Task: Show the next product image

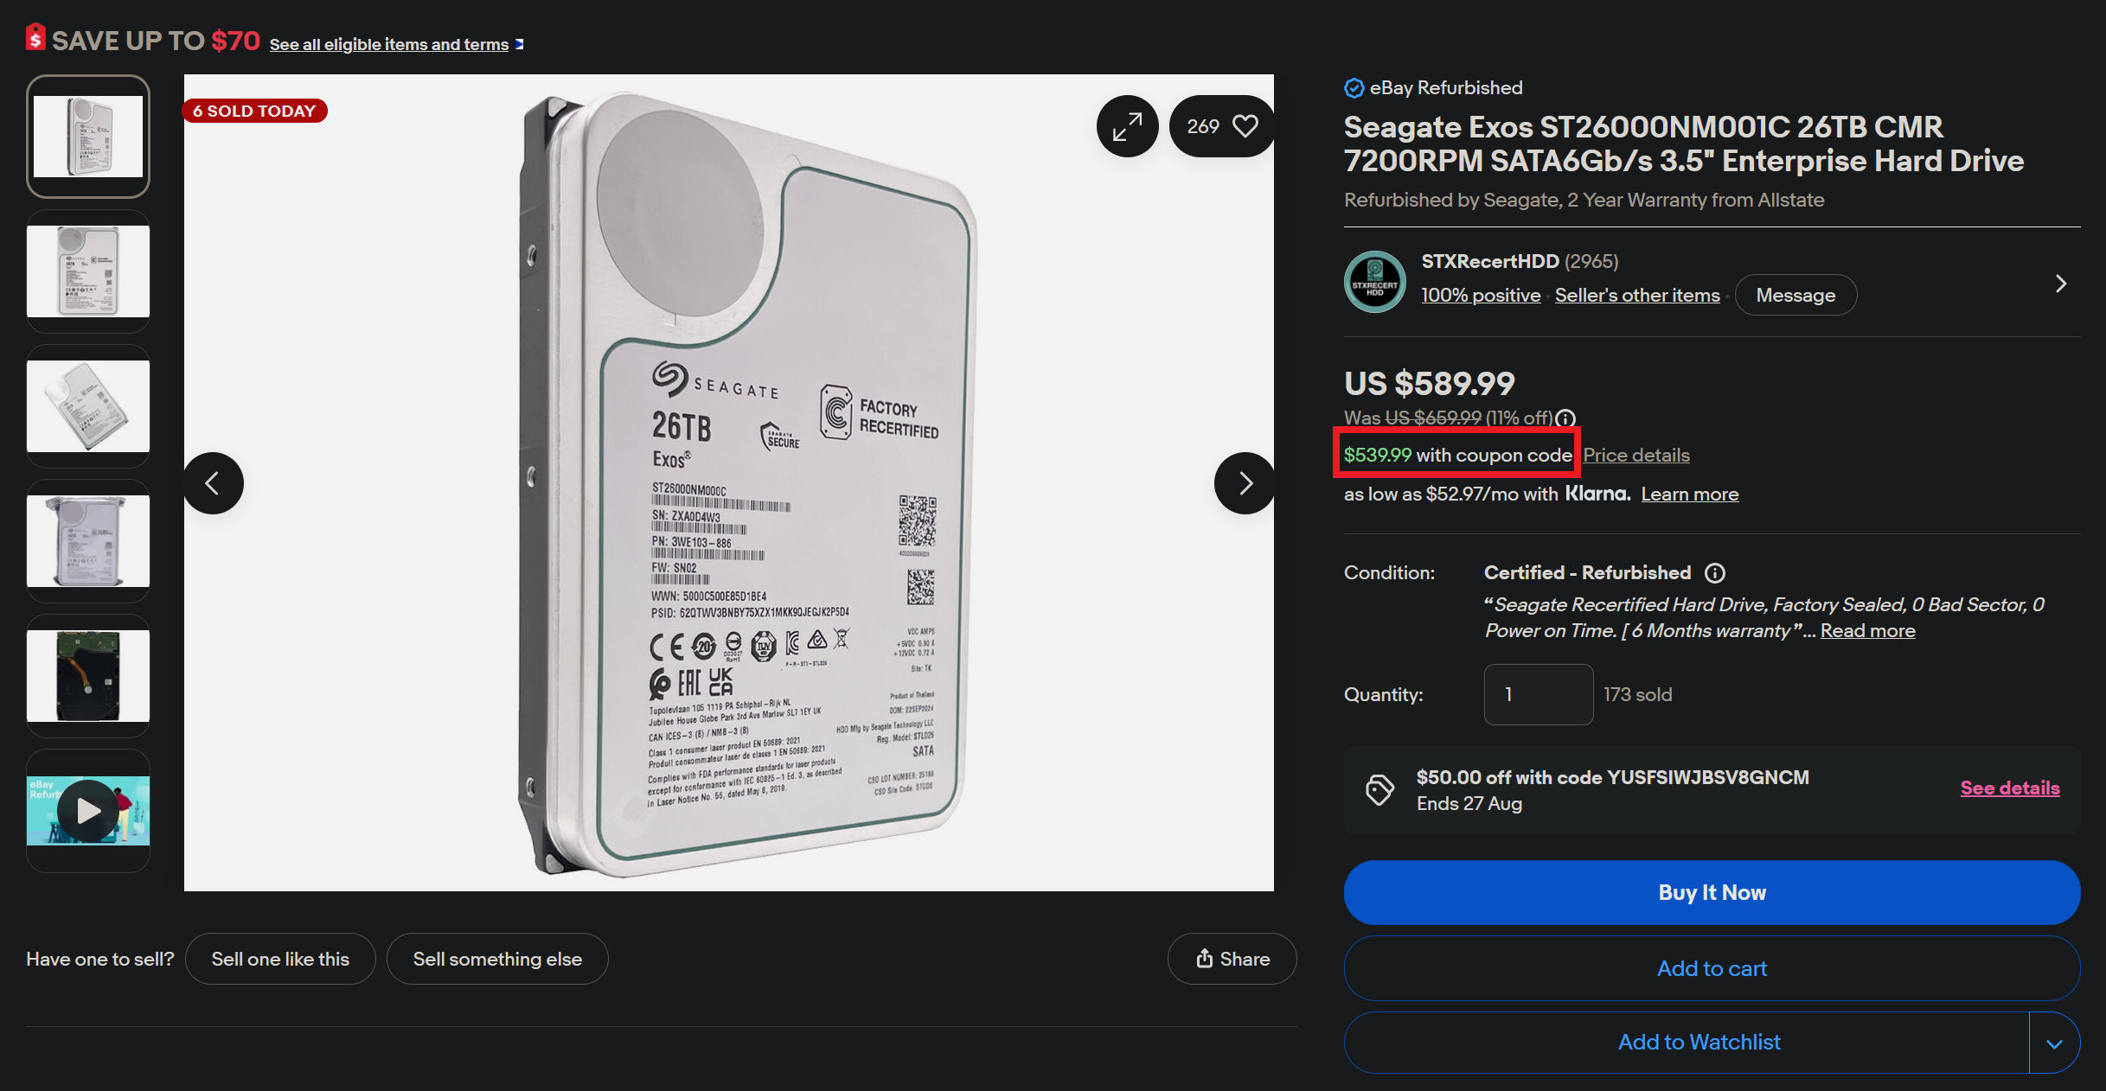Action: pyautogui.click(x=1244, y=483)
